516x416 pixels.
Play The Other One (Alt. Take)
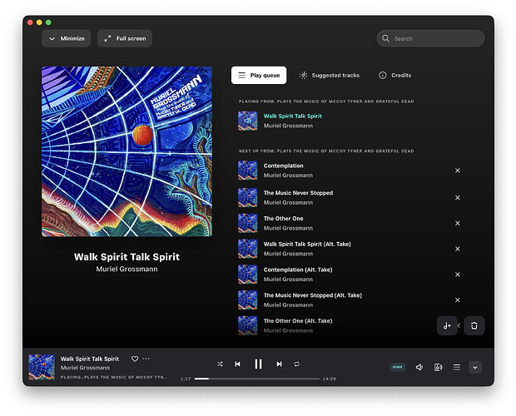click(x=298, y=321)
